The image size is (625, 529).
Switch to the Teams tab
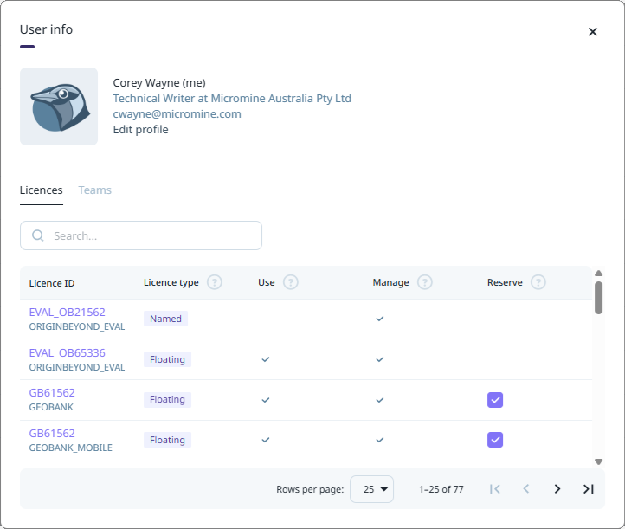[94, 190]
